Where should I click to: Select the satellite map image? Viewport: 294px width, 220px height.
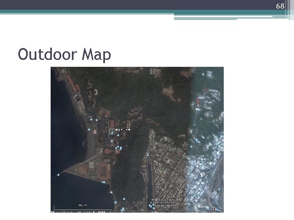click(x=137, y=140)
